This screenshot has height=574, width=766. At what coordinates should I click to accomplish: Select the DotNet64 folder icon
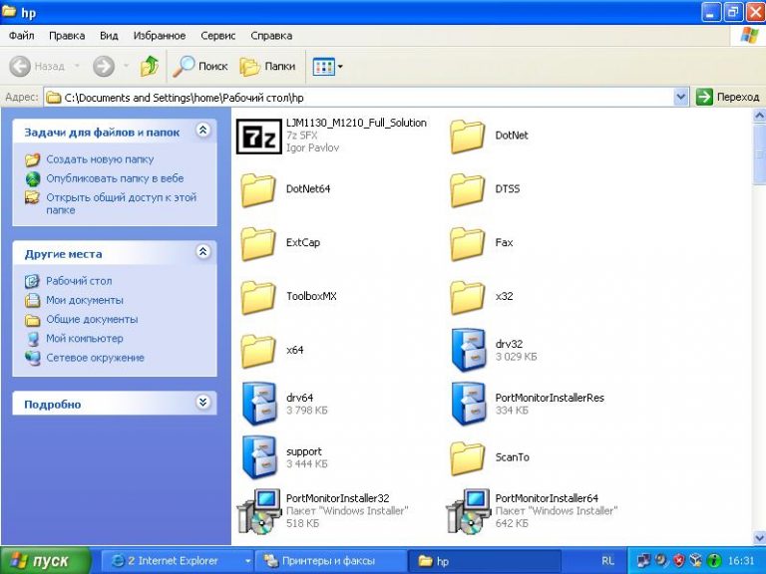pos(258,189)
